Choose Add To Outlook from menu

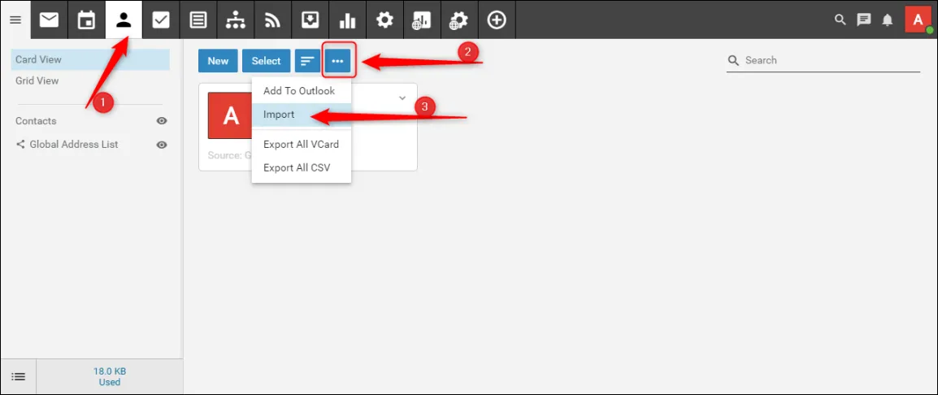point(302,91)
